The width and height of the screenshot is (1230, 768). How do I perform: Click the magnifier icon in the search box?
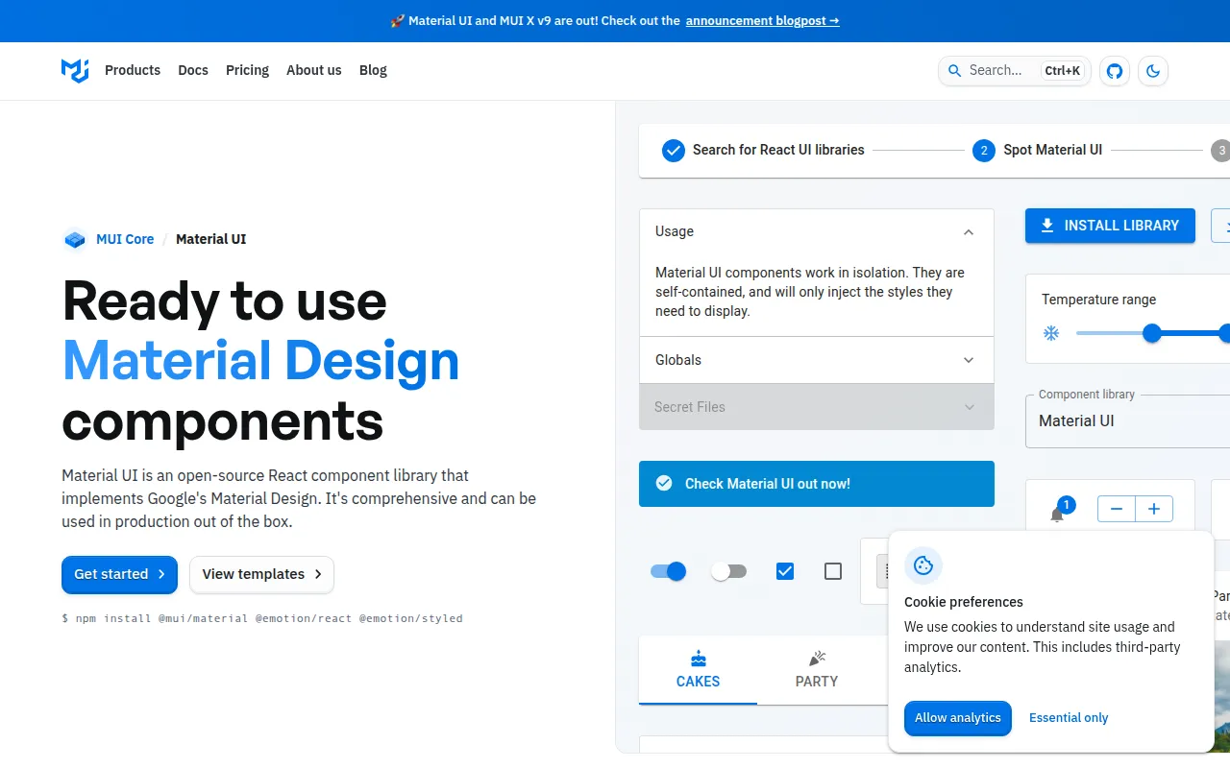pos(955,70)
